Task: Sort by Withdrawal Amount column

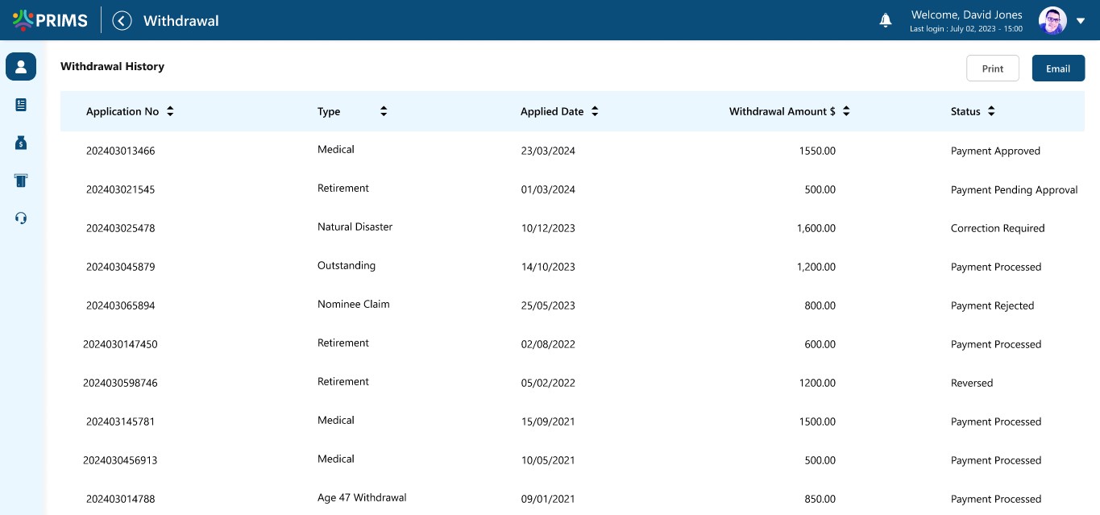Action: 846,112
